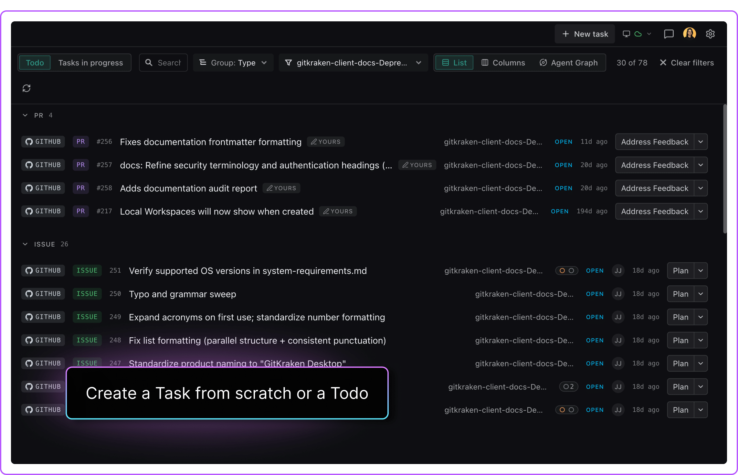Click Clear filters
The height and width of the screenshot is (475, 738).
687,63
